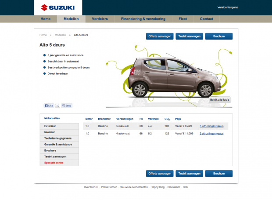
Task: Click top Testrit aanvragen button
Action: click(x=189, y=36)
